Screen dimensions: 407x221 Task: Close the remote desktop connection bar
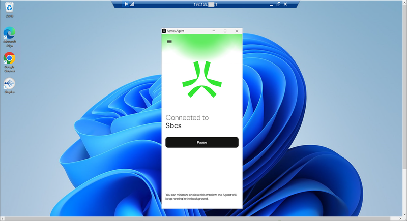tap(285, 4)
